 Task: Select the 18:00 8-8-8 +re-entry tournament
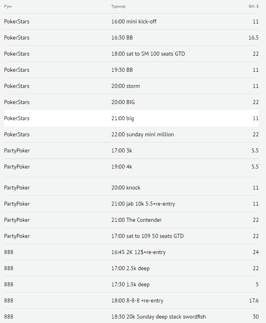coord(137,300)
